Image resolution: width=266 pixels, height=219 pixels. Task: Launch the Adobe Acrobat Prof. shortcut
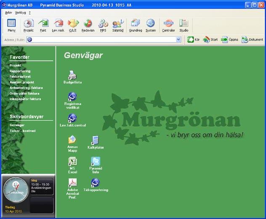73,188
